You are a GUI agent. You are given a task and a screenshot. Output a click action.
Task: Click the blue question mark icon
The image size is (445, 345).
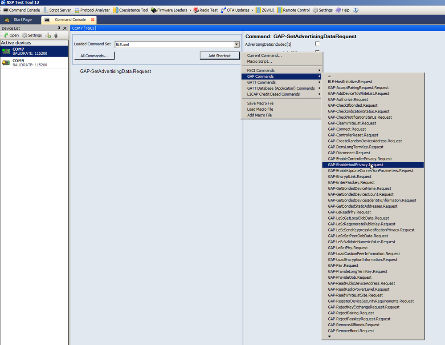(355, 10)
